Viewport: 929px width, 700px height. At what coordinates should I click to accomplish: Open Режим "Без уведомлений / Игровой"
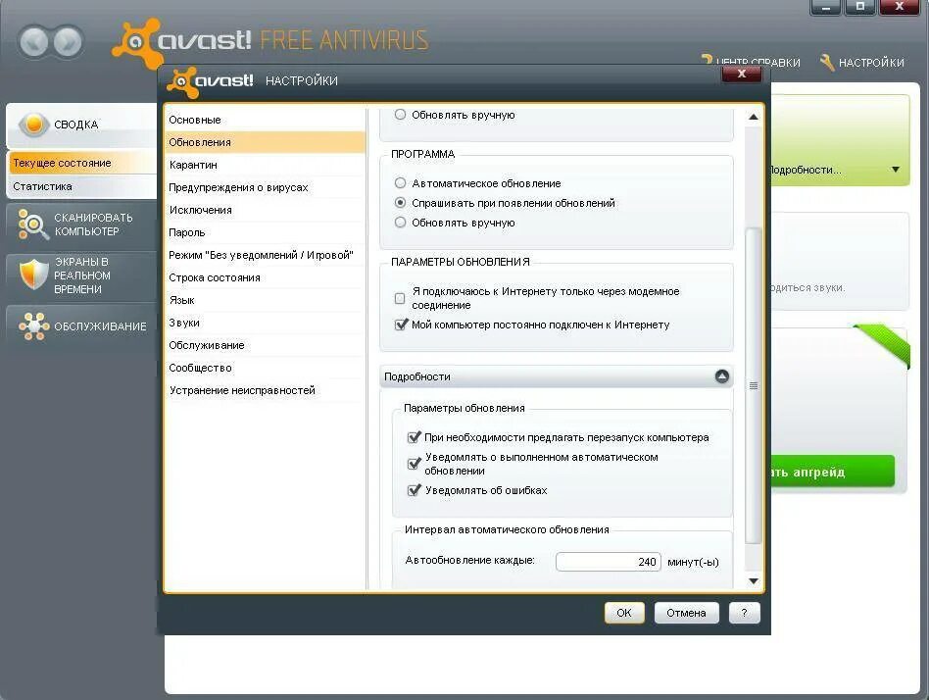[265, 255]
